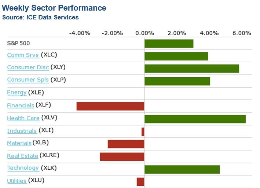Select the Energy sector link
The width and height of the screenshot is (260, 188).
pyautogui.click(x=17, y=93)
